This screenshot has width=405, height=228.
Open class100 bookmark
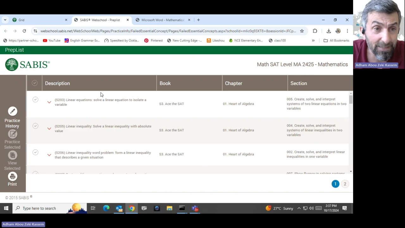(x=277, y=41)
